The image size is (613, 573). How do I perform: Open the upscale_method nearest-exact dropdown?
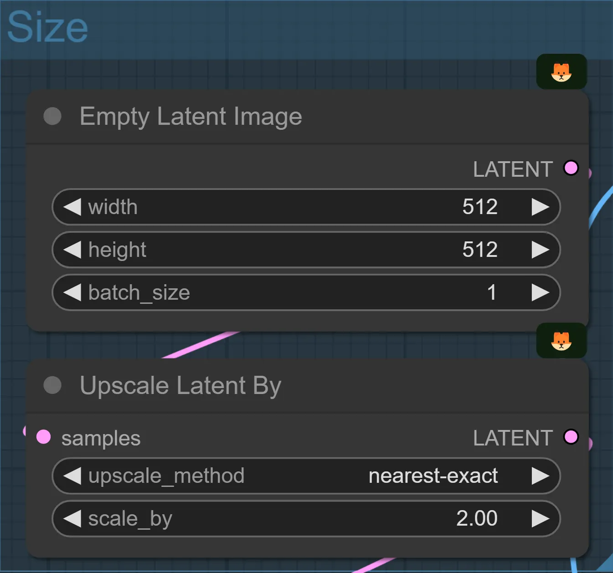pyautogui.click(x=433, y=476)
